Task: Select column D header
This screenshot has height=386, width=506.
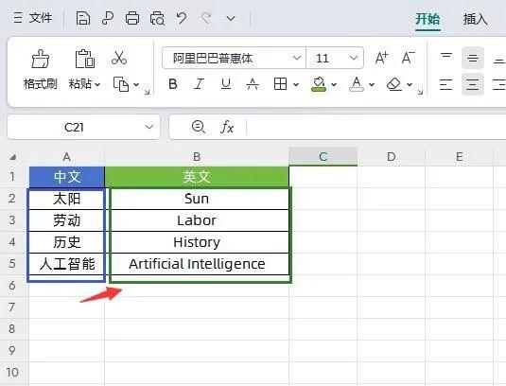Action: click(392, 156)
